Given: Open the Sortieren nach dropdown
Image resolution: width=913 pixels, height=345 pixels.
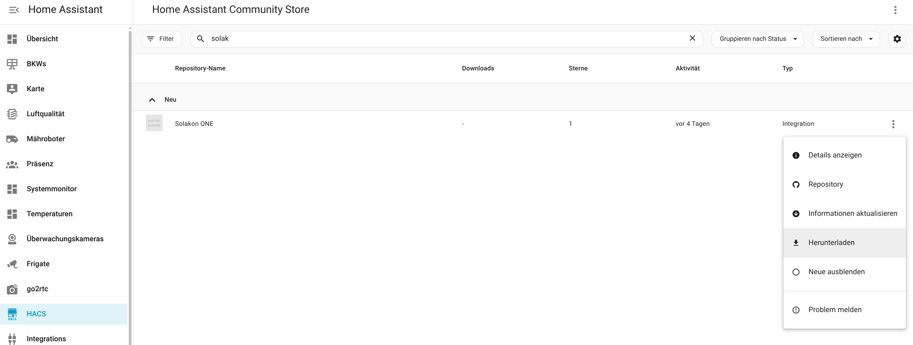Looking at the screenshot, I should (x=846, y=39).
